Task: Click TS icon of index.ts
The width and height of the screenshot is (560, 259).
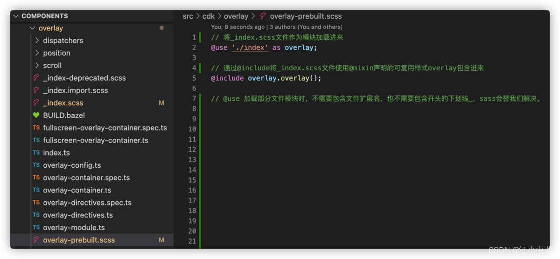Action: [36, 153]
